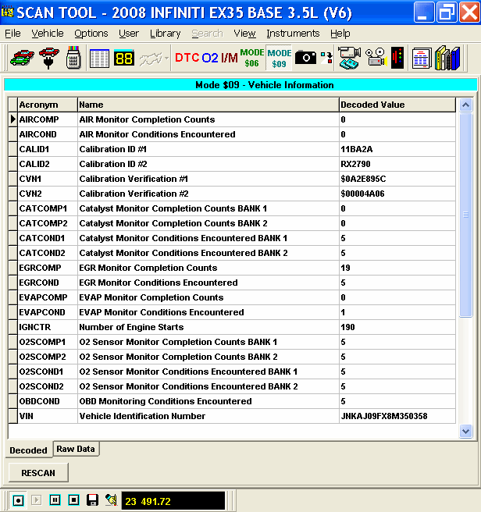The height and width of the screenshot is (512, 481).
Task: Open the digital 88 gauge display icon
Action: click(x=124, y=58)
